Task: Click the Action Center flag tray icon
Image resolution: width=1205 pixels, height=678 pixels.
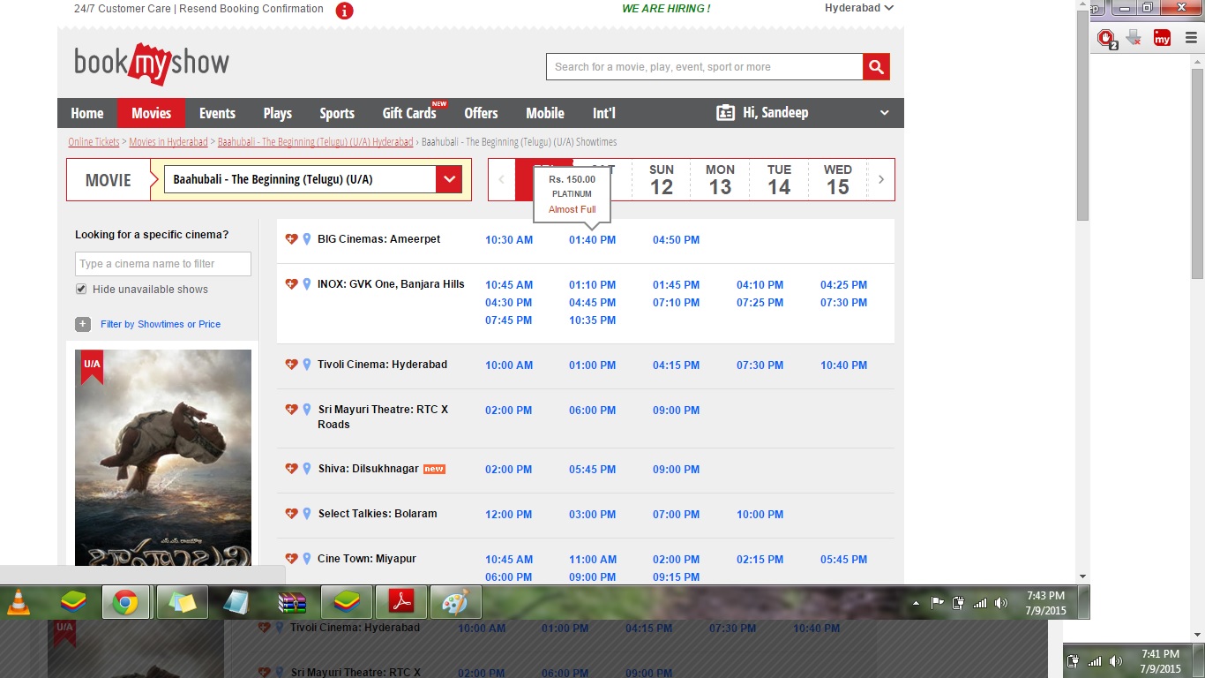Action: click(937, 603)
